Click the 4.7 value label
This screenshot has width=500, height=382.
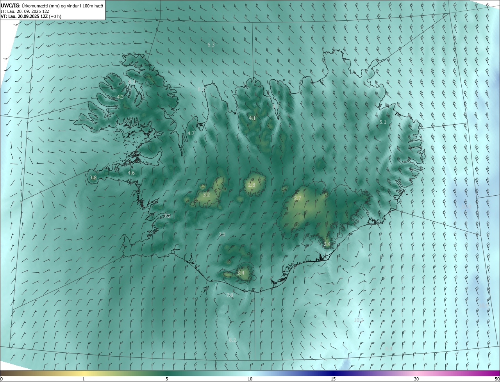[191, 134]
